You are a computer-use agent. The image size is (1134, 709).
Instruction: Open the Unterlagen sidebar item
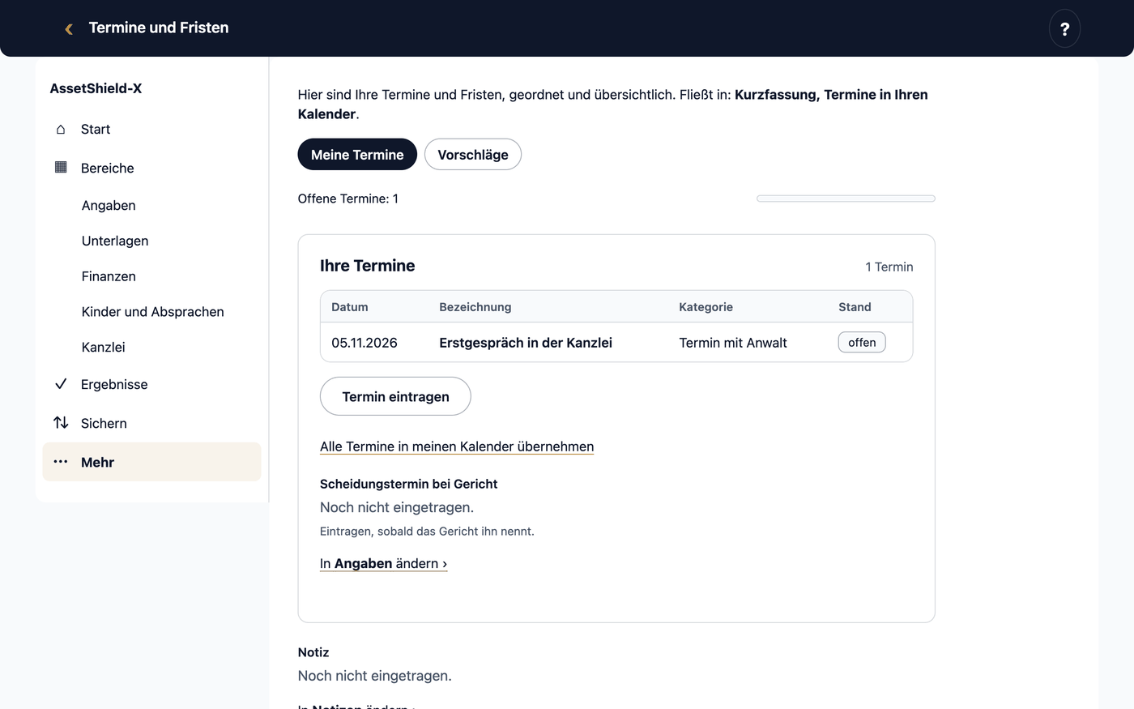point(115,241)
